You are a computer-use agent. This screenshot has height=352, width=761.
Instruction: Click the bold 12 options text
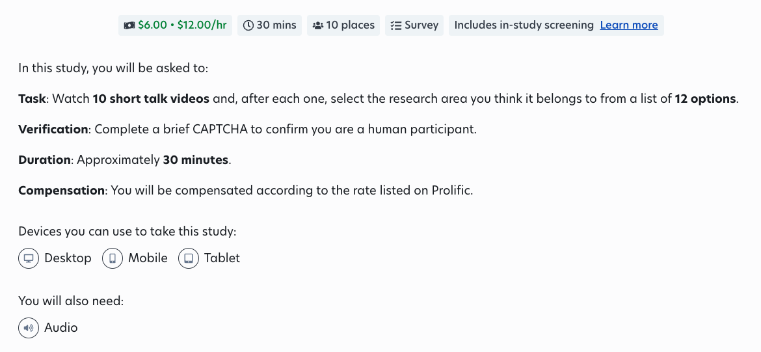(x=705, y=99)
